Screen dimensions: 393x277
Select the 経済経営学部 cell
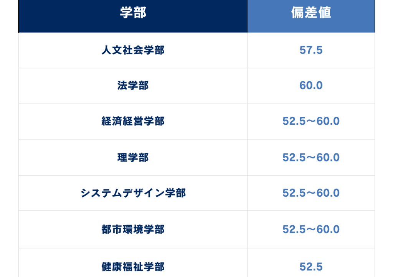(x=133, y=121)
